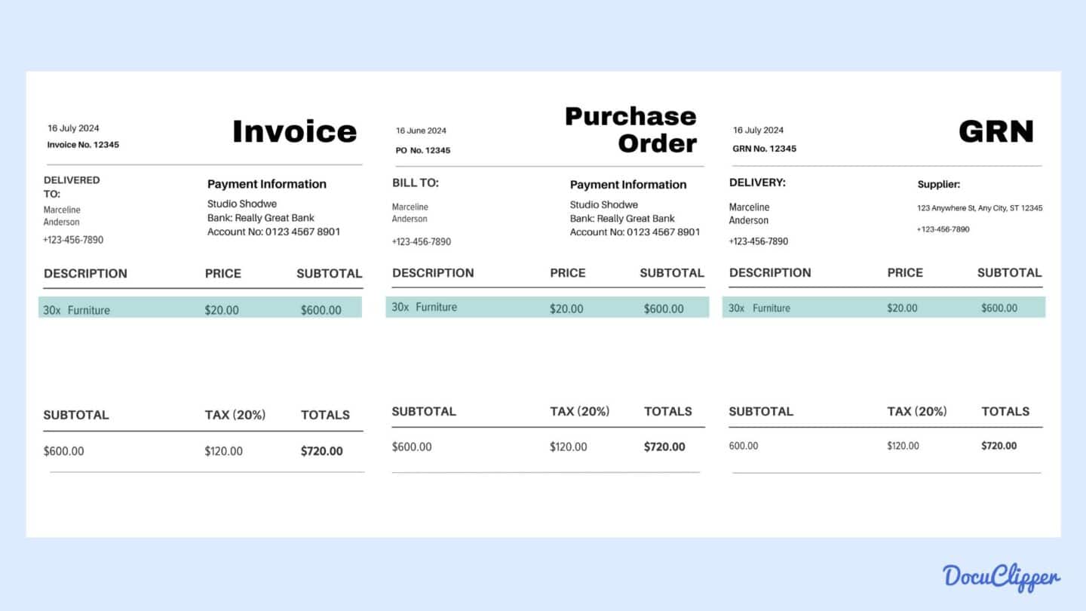Select the highlighted Furniture row on the Invoice
1086x611 pixels.
[200, 309]
